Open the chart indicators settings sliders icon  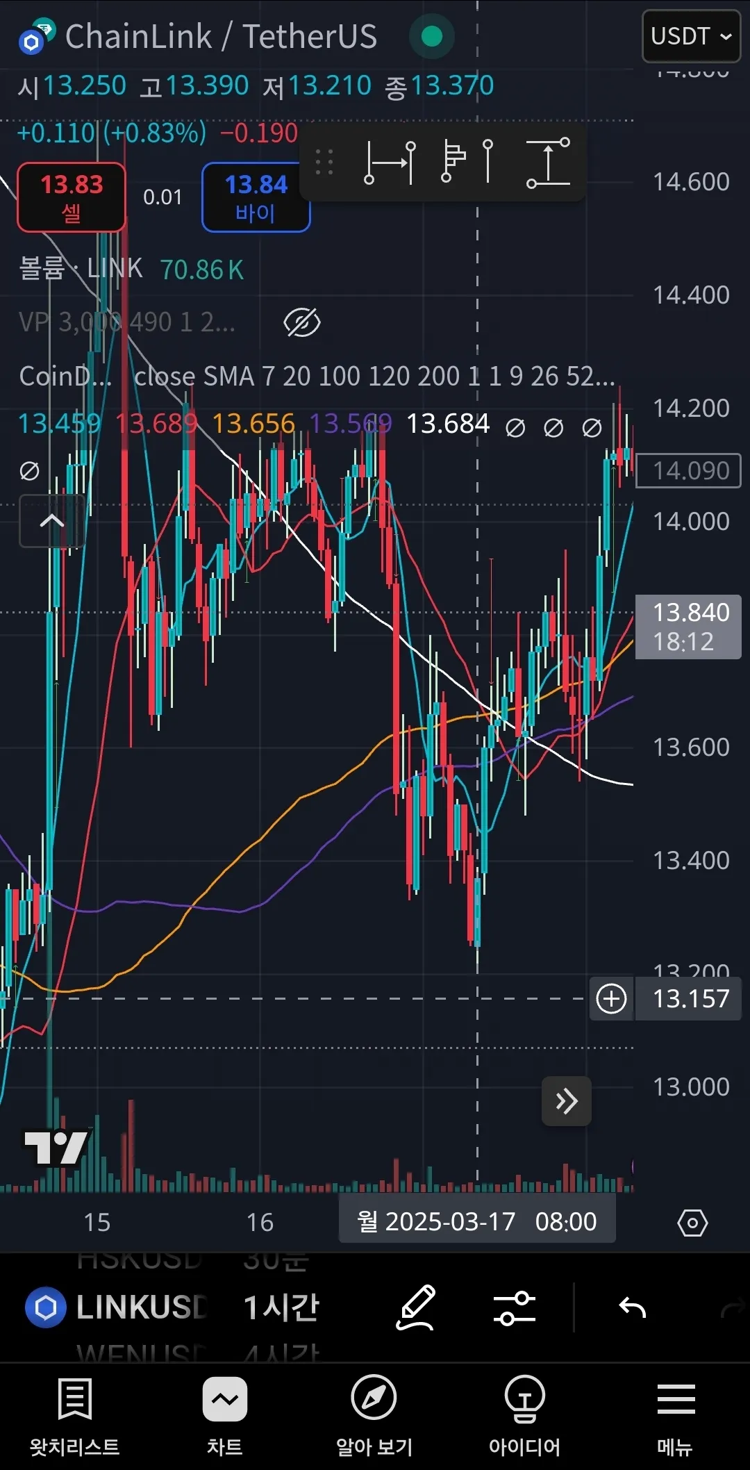point(514,1308)
